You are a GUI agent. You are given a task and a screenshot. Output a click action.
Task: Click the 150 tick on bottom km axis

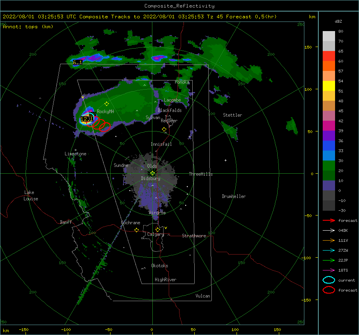click(277, 329)
